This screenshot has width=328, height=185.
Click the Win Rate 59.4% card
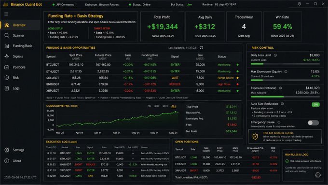coord(282,27)
